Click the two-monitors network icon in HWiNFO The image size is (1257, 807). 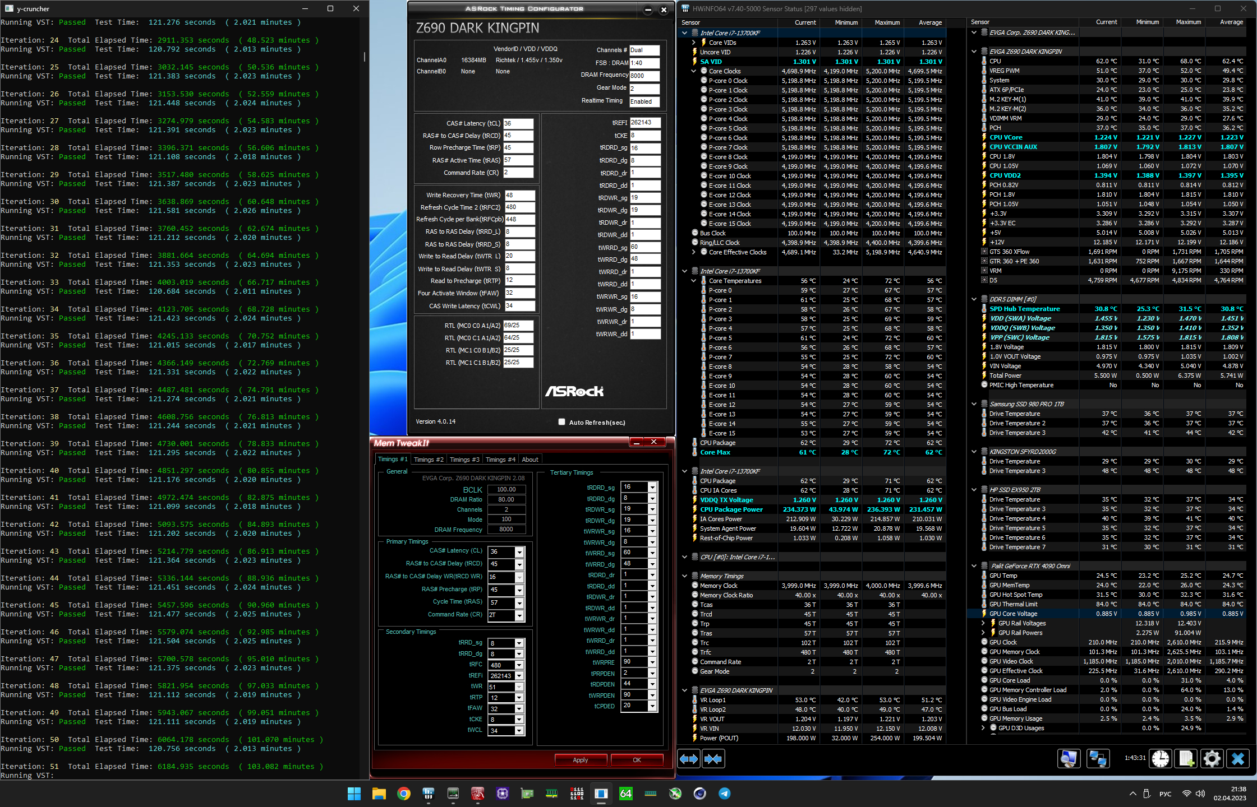pos(1097,759)
